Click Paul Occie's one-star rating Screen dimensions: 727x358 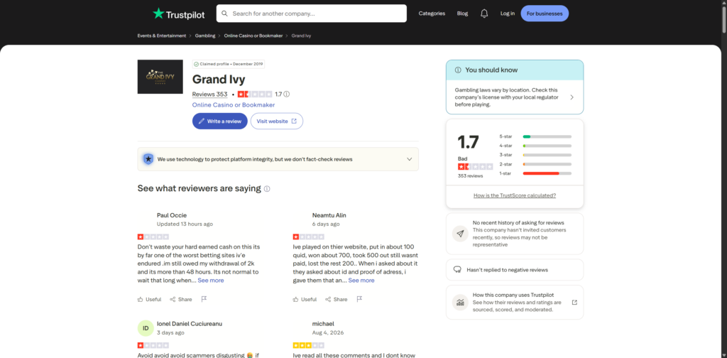[x=153, y=237]
